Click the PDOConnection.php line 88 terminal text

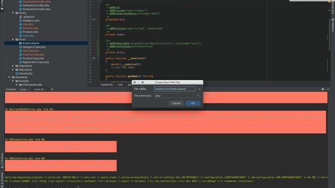click(25, 158)
